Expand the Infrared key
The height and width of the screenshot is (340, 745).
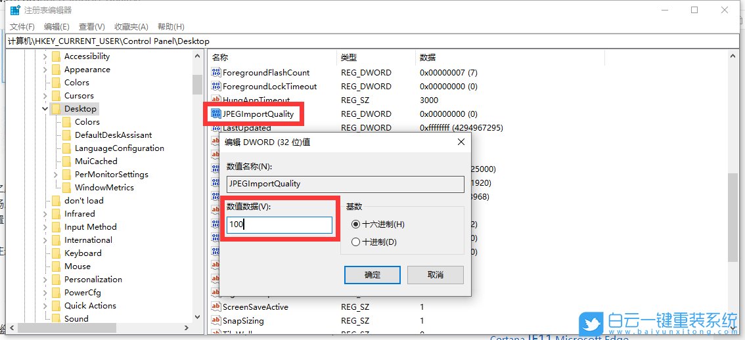[45, 214]
